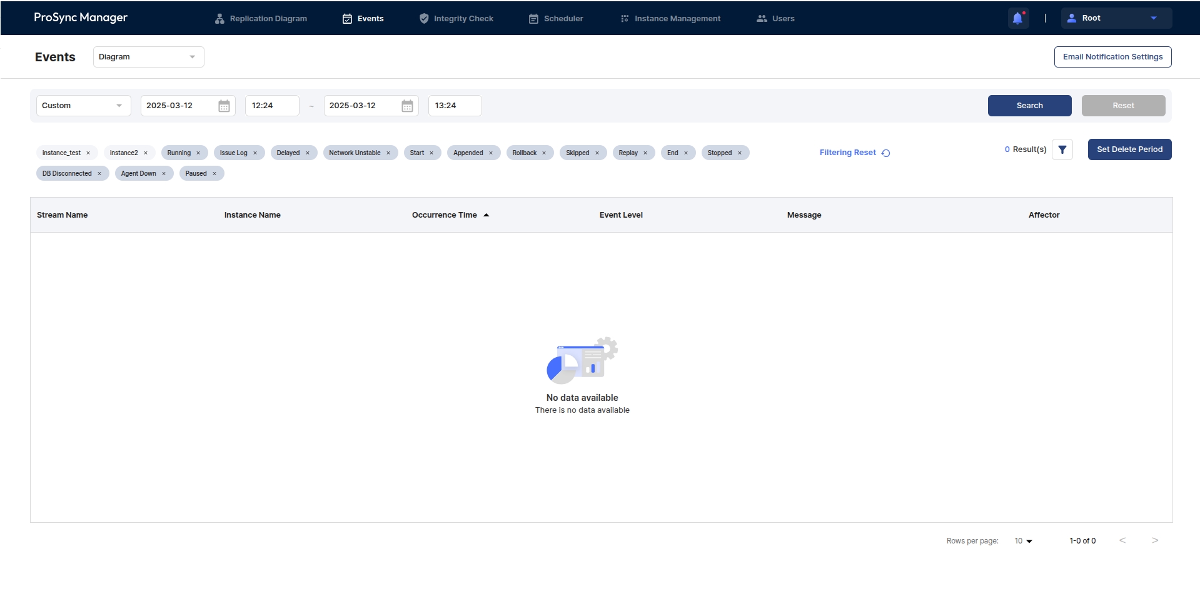Screen dimensions: 1200x601
Task: Sort by Occurrence Time column arrow
Action: point(486,215)
